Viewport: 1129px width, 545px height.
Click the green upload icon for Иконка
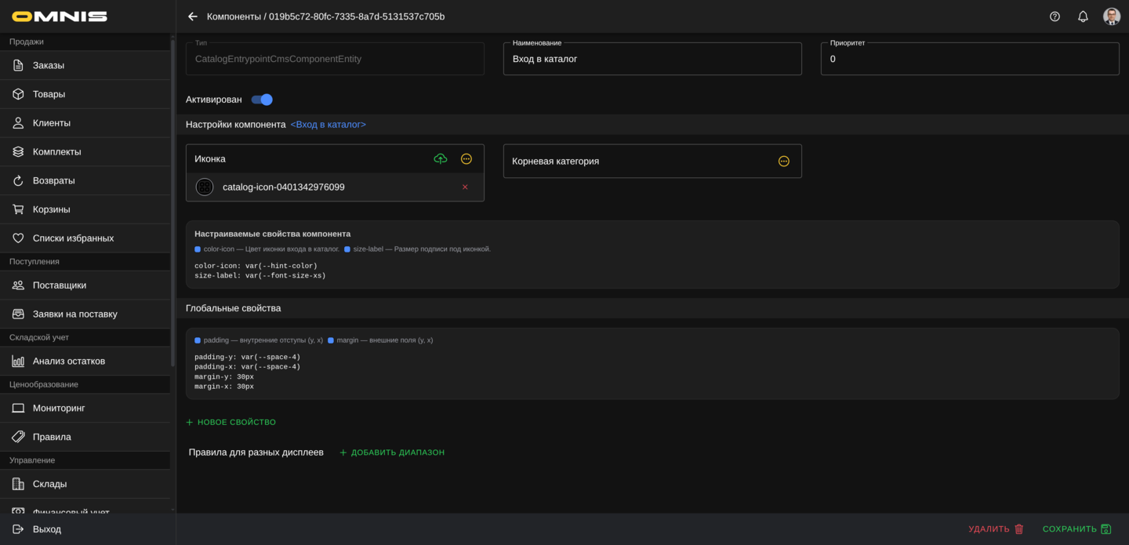click(441, 159)
